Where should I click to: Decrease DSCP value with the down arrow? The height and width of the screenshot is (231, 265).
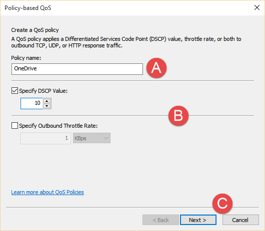[47, 106]
